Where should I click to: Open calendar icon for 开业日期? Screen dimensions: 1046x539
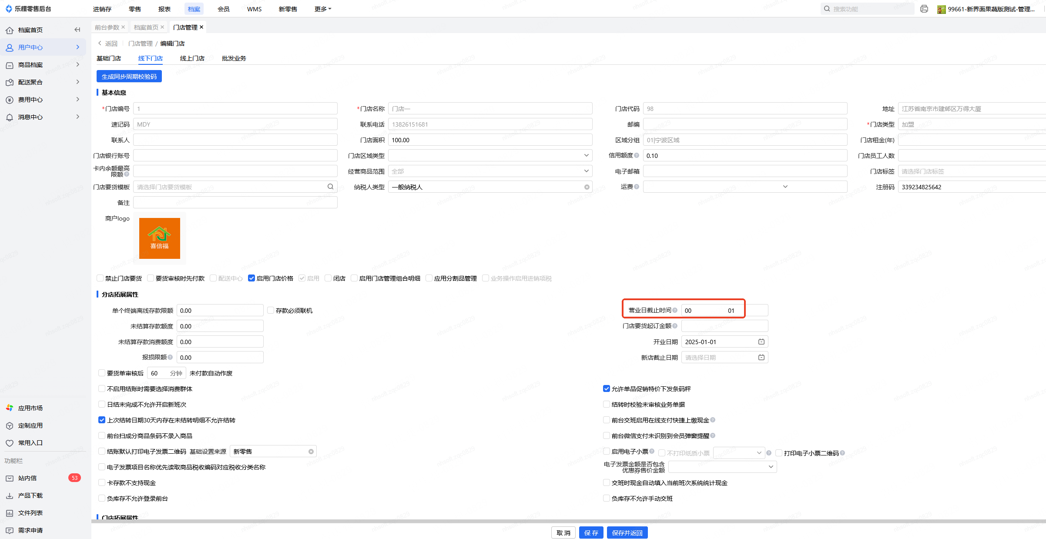point(761,341)
